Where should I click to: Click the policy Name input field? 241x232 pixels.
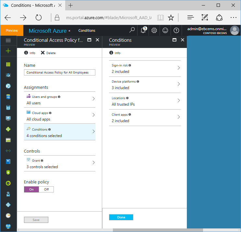tap(60, 73)
